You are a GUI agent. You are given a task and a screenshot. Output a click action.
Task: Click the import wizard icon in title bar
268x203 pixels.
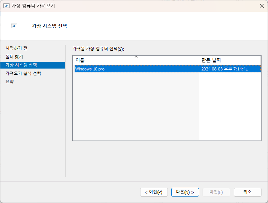tap(6, 6)
